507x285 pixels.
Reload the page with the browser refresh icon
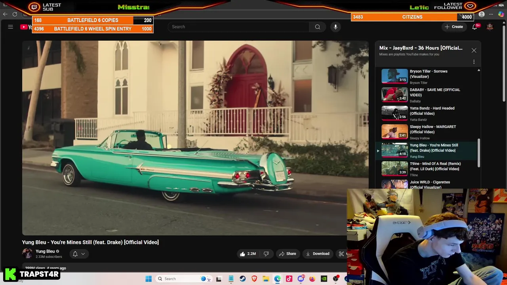(x=15, y=14)
